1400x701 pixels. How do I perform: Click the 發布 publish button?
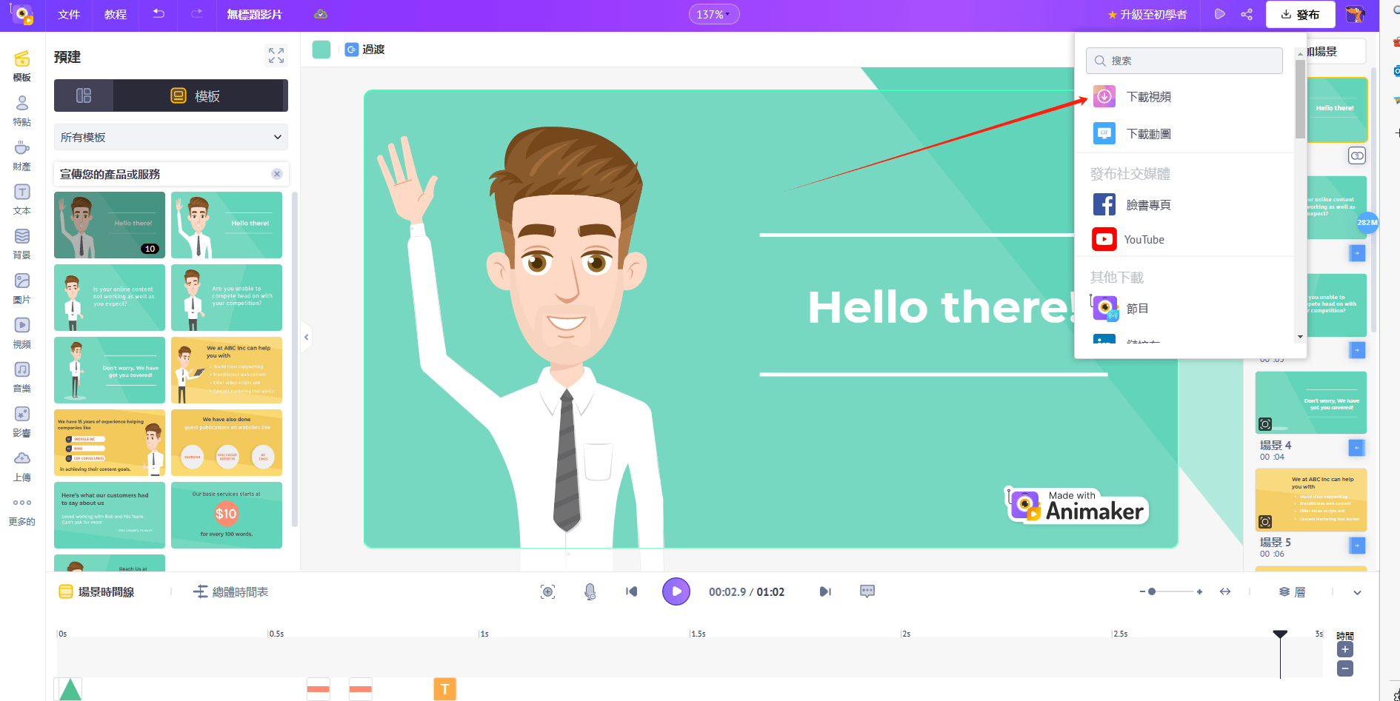click(1300, 14)
